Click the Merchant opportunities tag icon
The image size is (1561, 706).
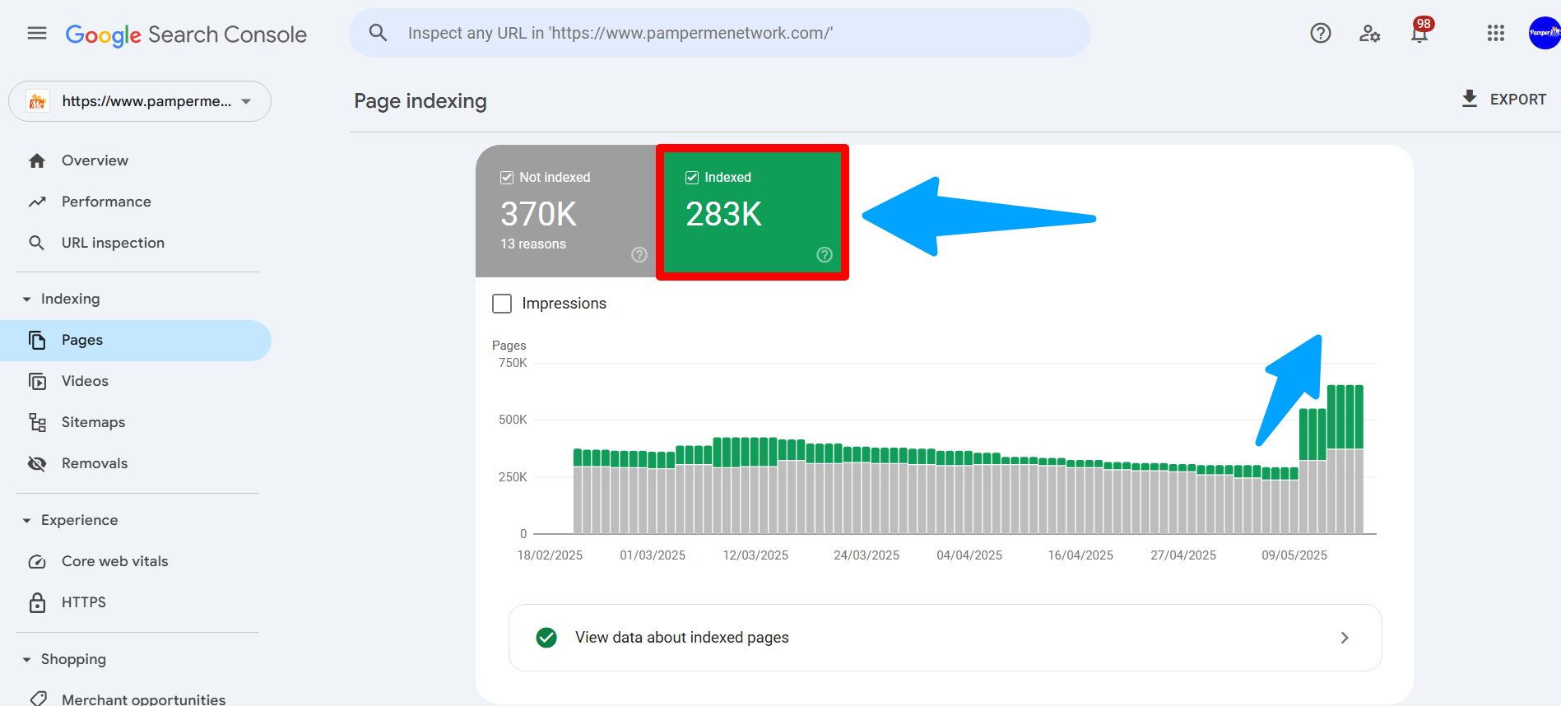(x=38, y=699)
